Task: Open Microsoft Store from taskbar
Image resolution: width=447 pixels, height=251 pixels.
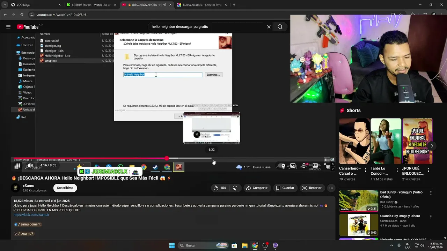Action: [234, 245]
